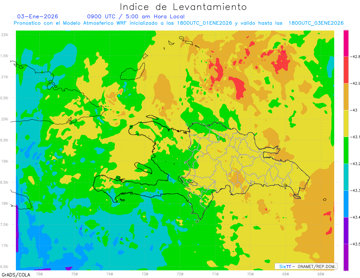
Task: Click the '74W' longitude label
Action: (110, 274)
